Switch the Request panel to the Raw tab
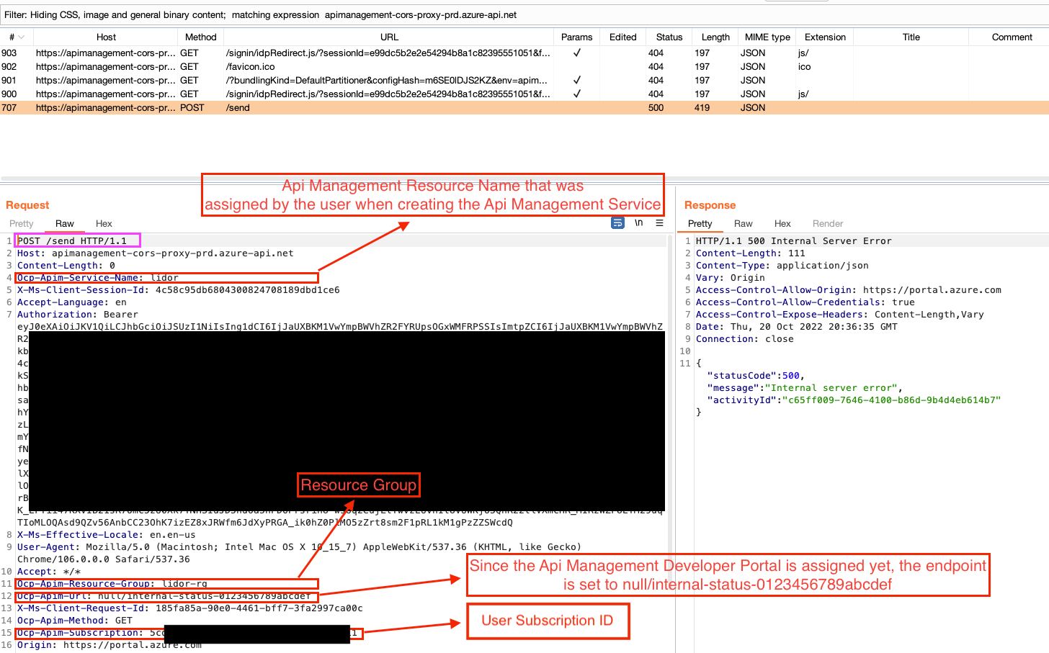 coord(64,223)
